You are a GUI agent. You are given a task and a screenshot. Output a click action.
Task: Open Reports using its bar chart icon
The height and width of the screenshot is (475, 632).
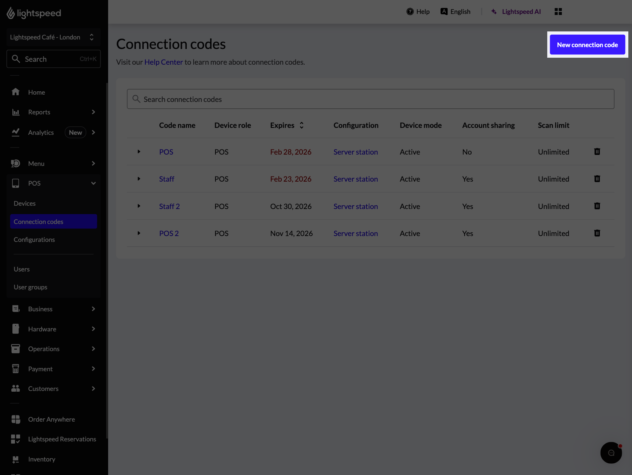click(15, 112)
